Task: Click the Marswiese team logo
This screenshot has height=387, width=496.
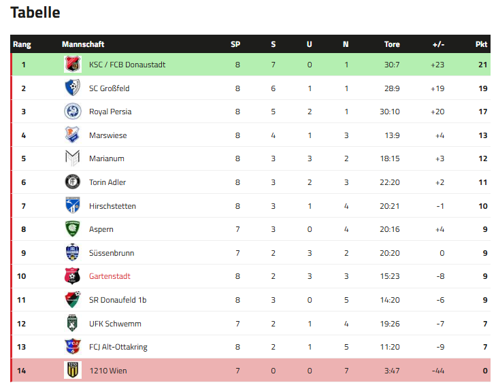Action: point(72,135)
